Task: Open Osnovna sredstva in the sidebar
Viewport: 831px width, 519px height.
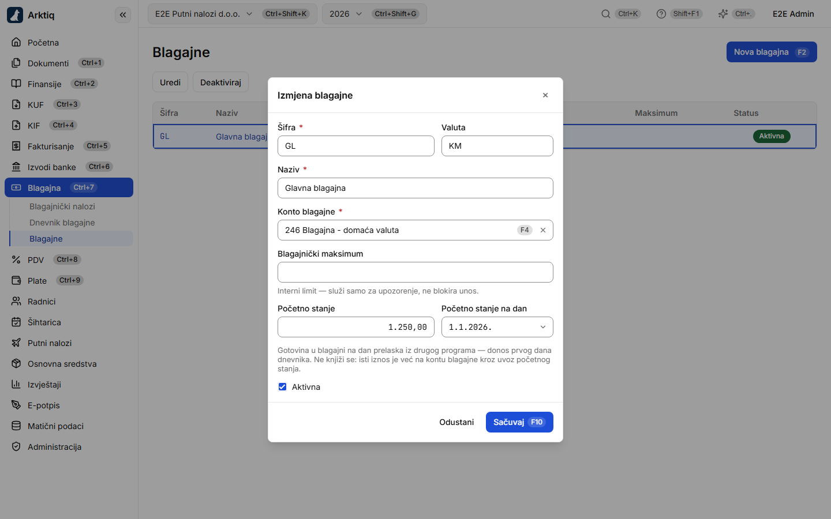Action: pos(69,363)
